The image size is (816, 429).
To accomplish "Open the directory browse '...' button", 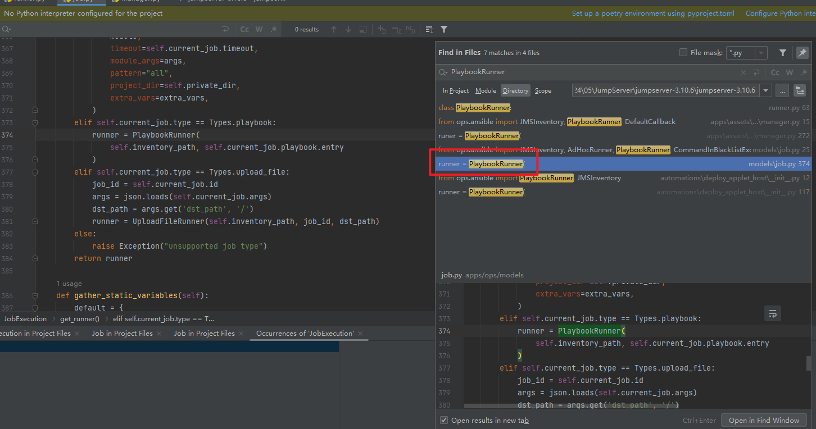I will 782,90.
